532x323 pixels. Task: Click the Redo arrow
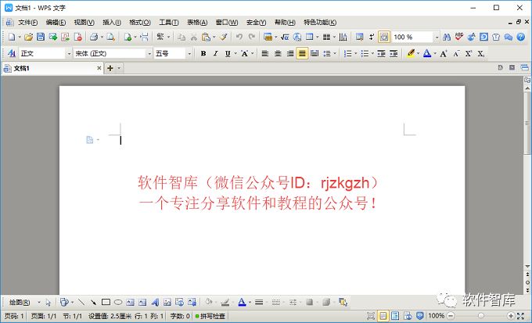pyautogui.click(x=252, y=37)
